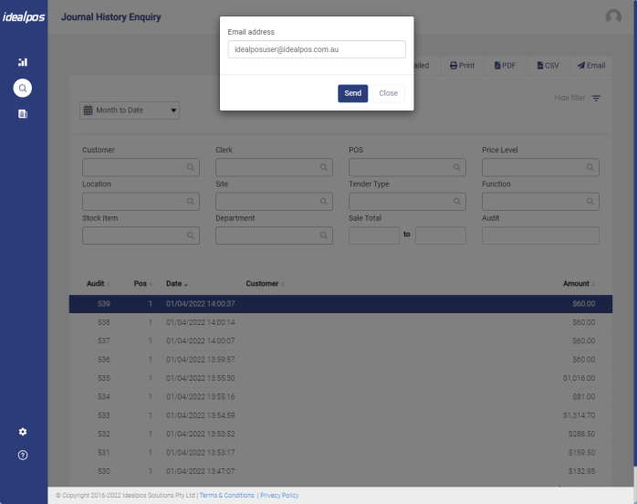Click the idealpos logo
637x504 pixels.
pos(24,16)
